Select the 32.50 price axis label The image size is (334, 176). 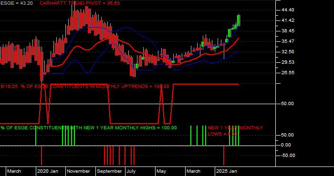pos(288,52)
